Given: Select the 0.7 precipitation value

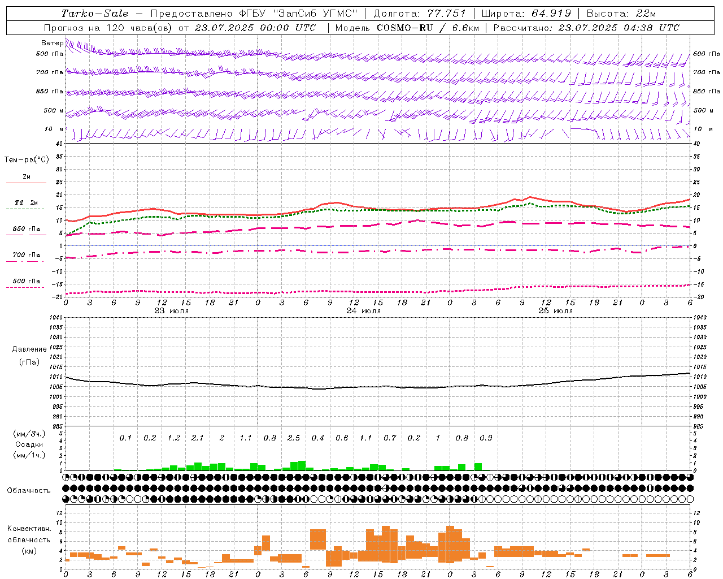Looking at the screenshot, I should click(390, 438).
